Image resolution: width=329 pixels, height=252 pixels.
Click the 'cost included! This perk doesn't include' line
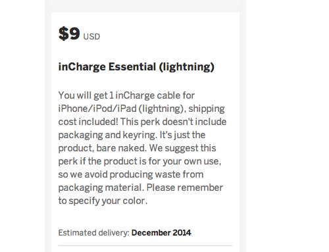click(142, 122)
